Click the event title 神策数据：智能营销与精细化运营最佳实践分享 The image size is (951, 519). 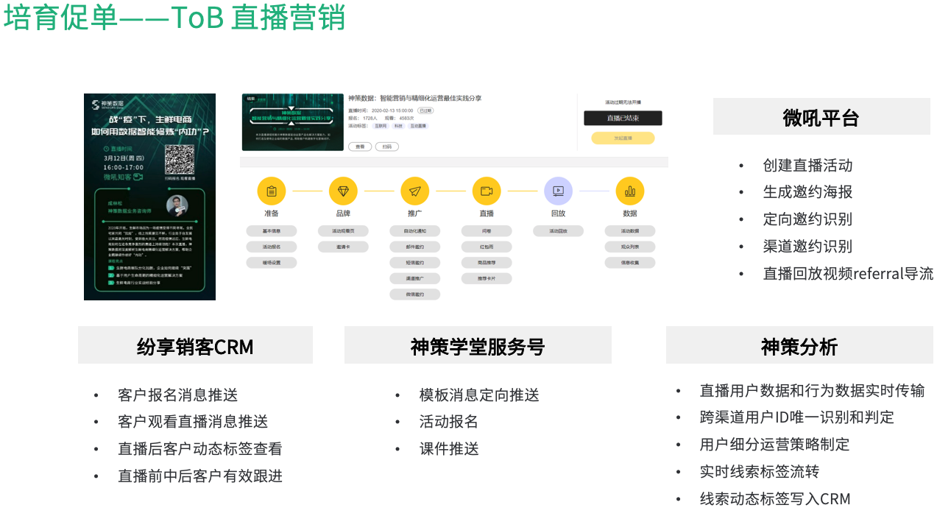[415, 98]
